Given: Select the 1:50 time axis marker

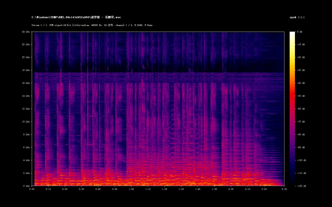Looking at the screenshot, I should [214, 189].
